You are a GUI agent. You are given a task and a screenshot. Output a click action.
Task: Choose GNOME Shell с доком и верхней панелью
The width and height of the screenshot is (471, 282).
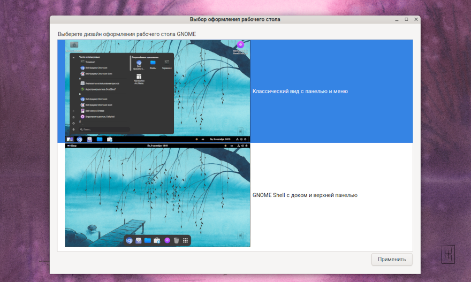point(305,195)
